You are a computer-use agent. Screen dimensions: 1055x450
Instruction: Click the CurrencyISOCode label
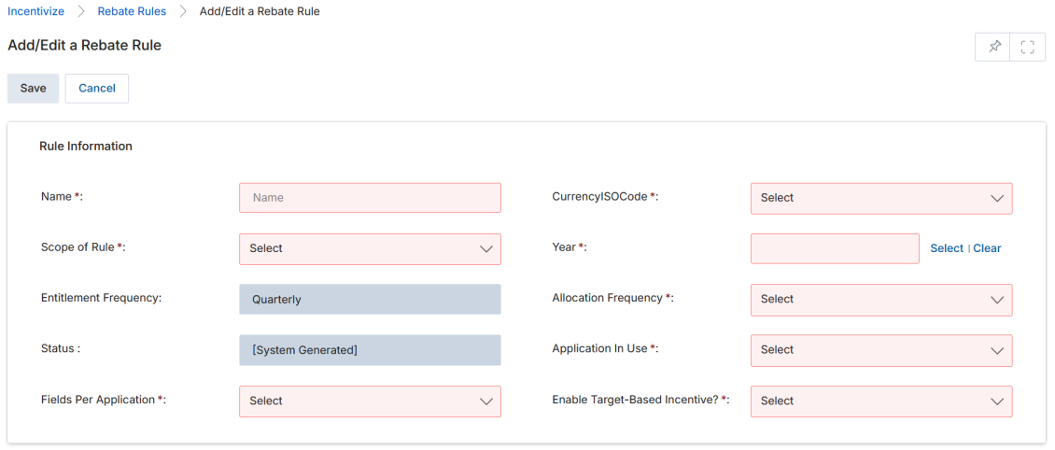[605, 196]
